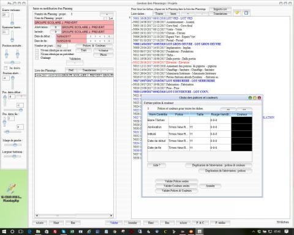Tick the Lot checkbox

(105, 18)
